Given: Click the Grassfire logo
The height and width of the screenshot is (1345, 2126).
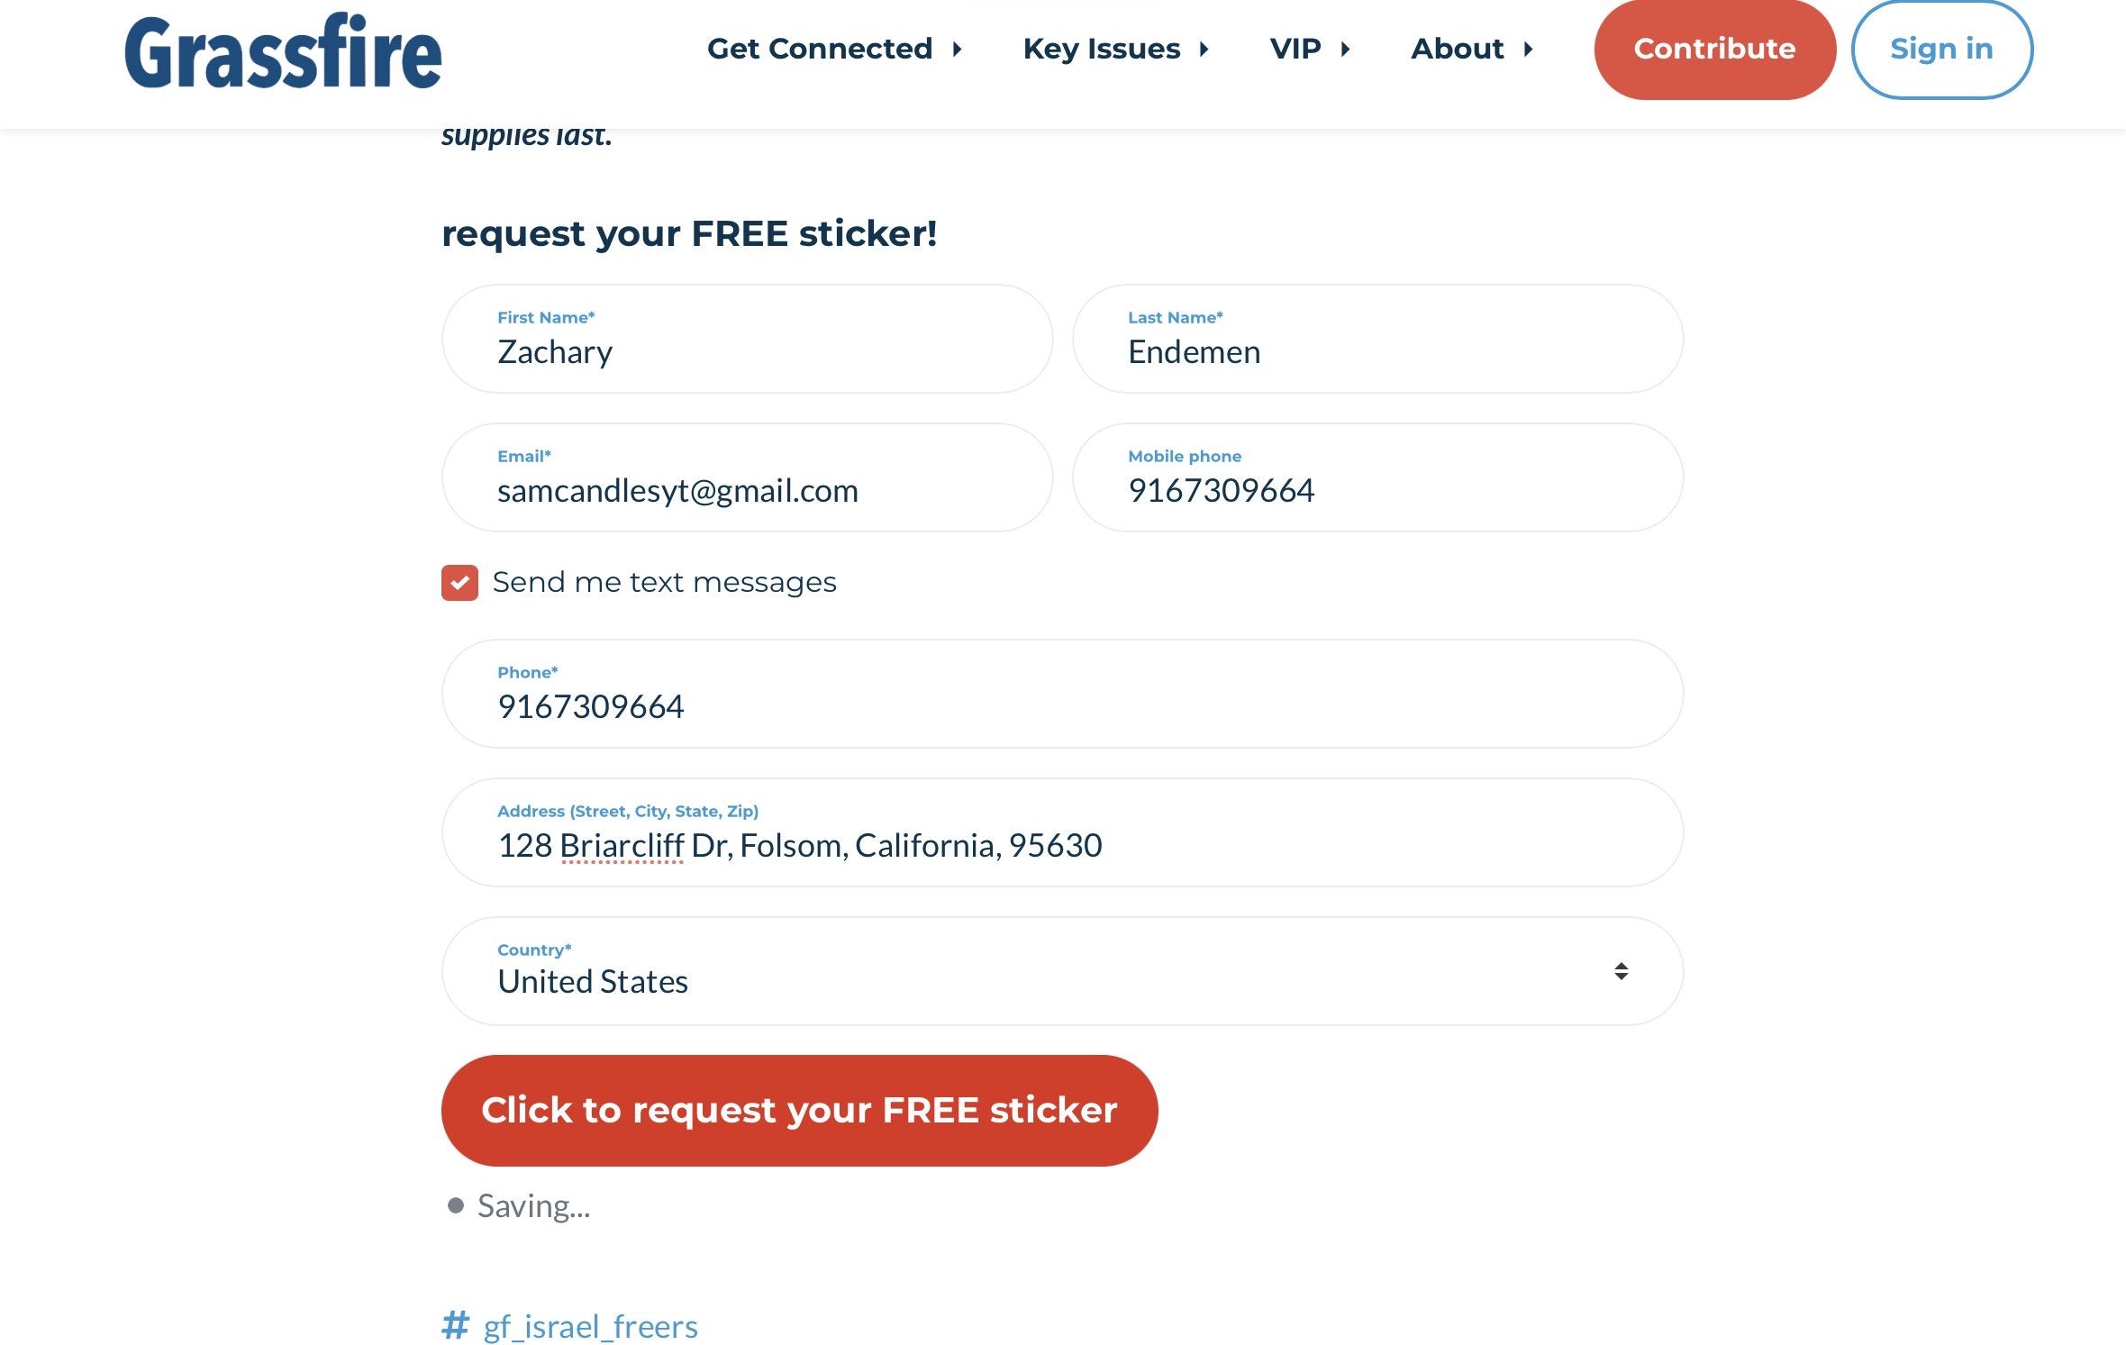Looking at the screenshot, I should (283, 51).
